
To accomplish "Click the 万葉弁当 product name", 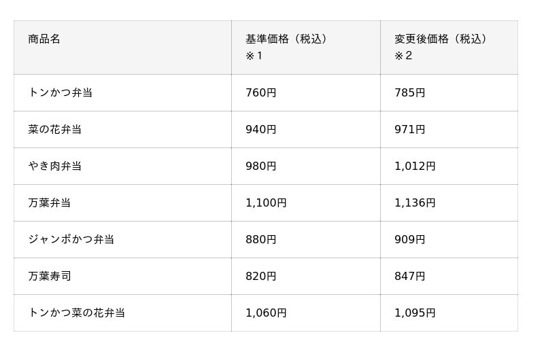I will pyautogui.click(x=50, y=203).
